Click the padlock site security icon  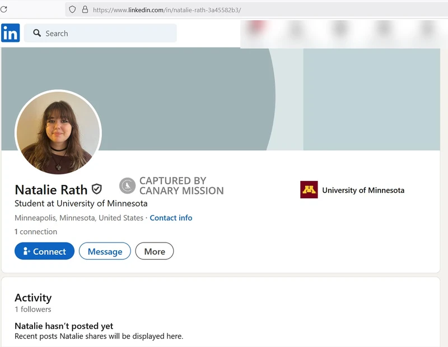coord(85,9)
